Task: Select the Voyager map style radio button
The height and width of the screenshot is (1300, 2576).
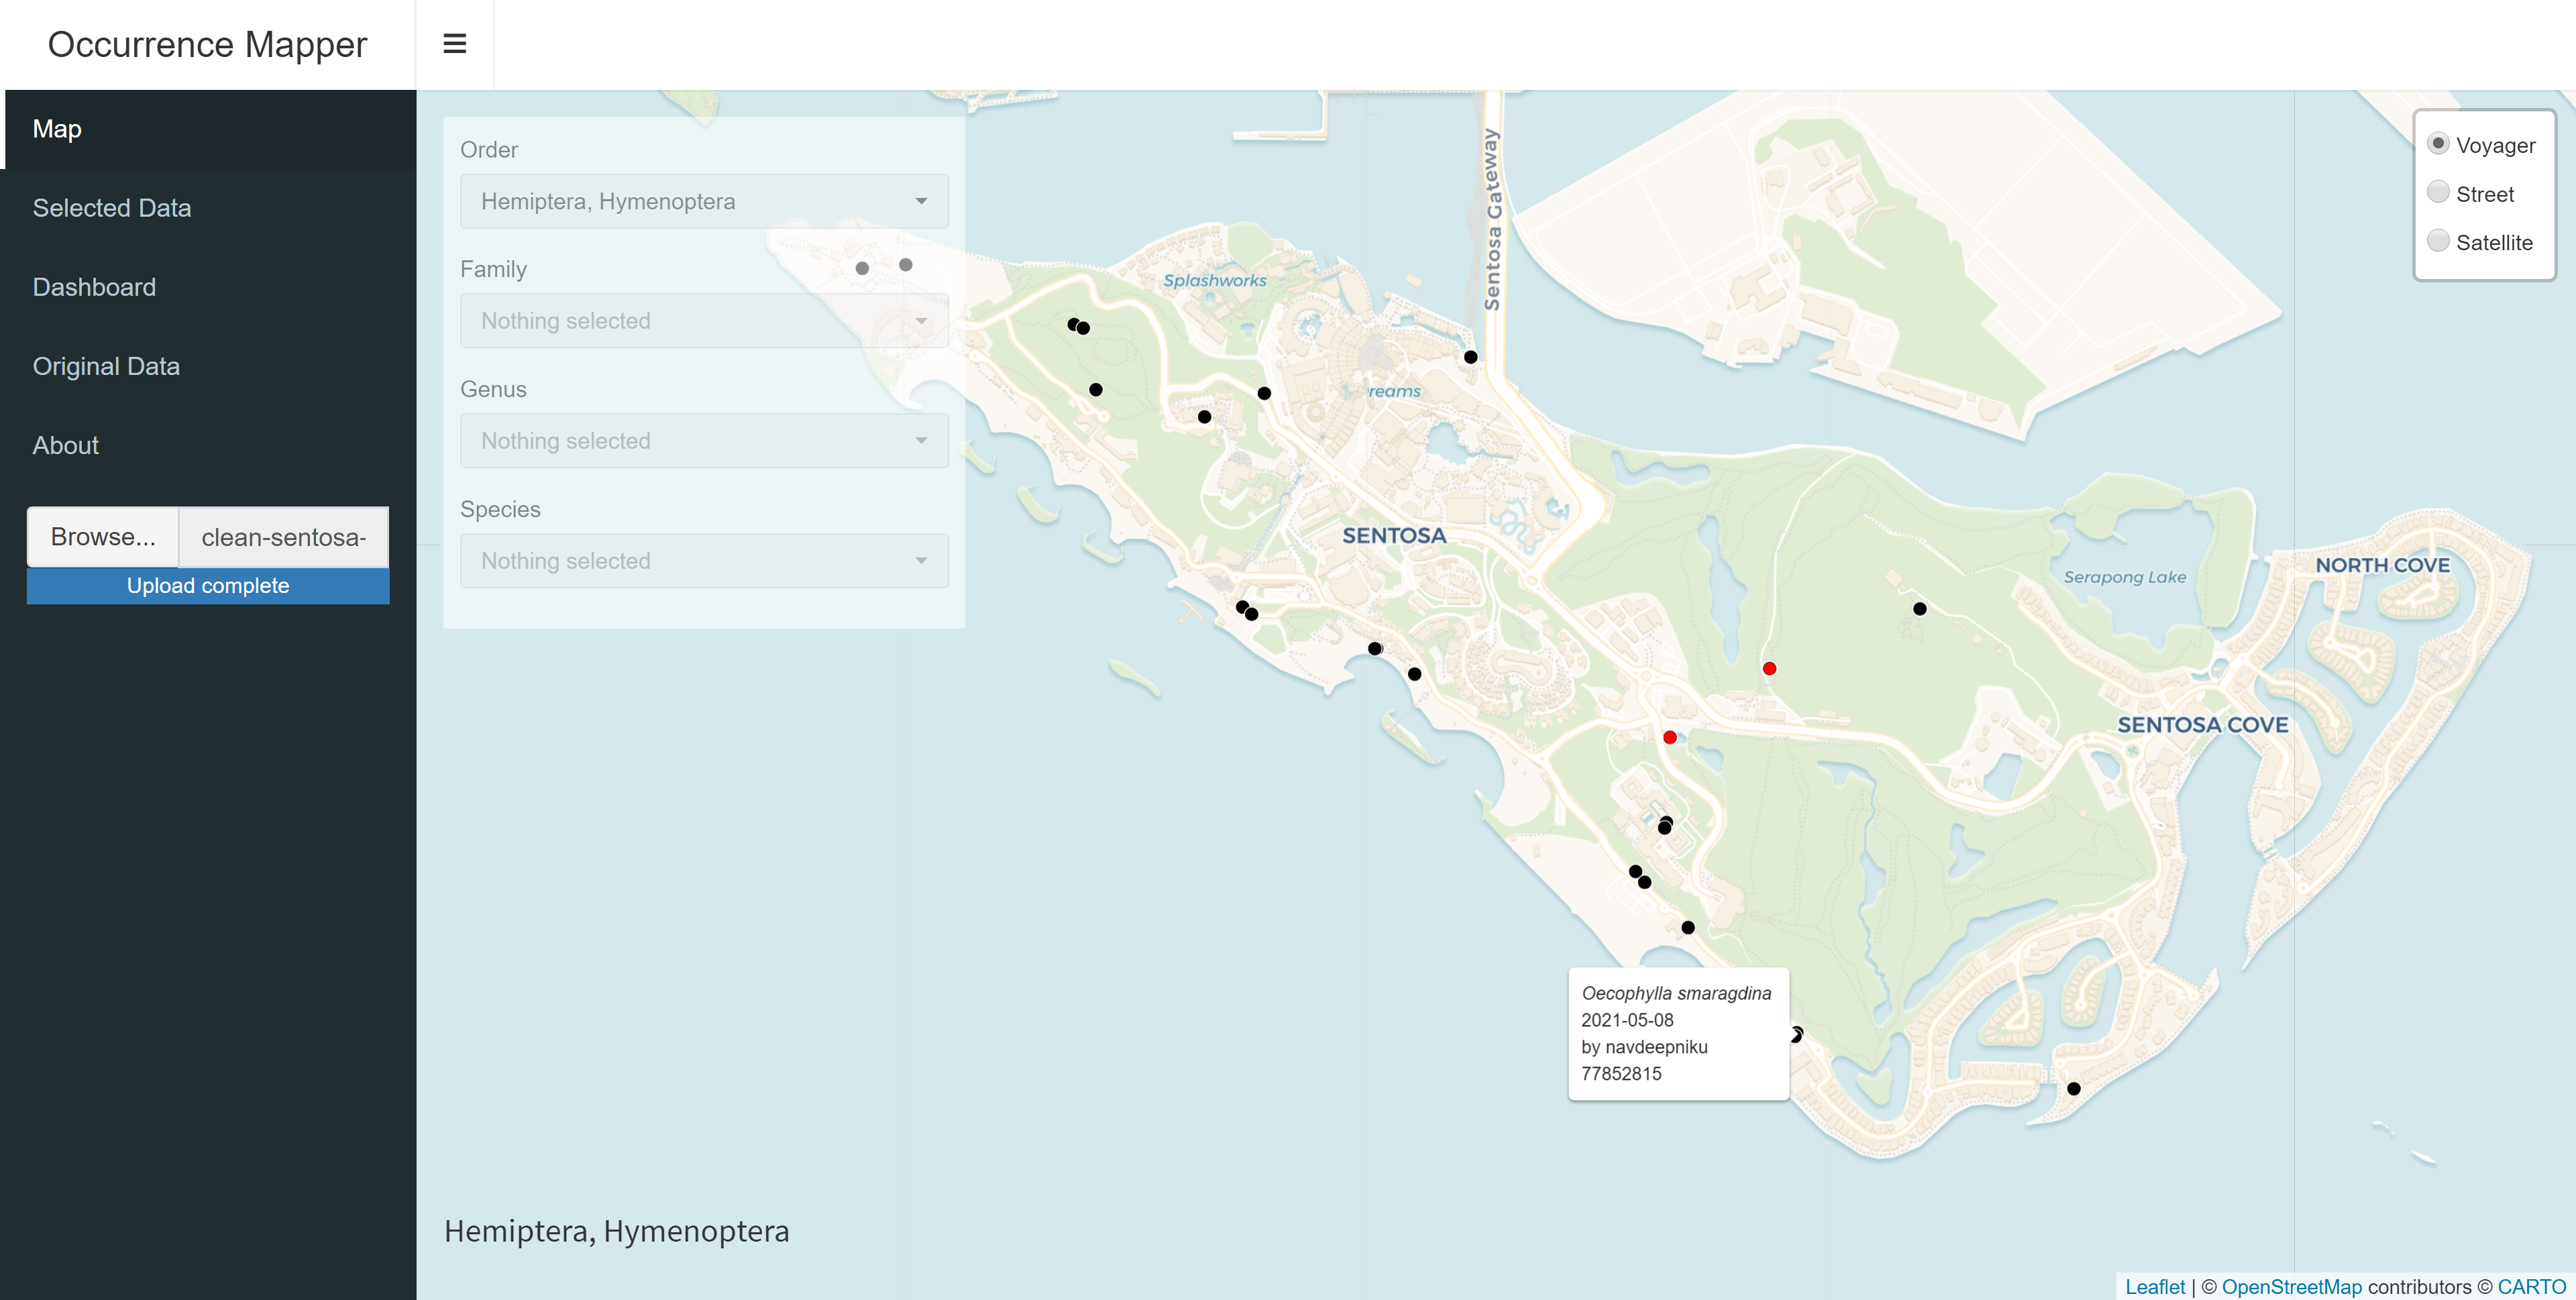Action: [2438, 148]
